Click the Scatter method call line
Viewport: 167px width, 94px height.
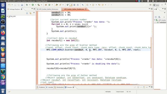point(93,50)
